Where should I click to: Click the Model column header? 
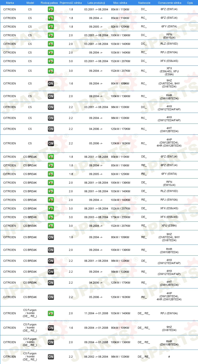coord(30,3)
